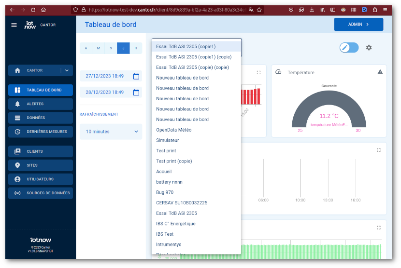Reload the page in browser

(33, 10)
